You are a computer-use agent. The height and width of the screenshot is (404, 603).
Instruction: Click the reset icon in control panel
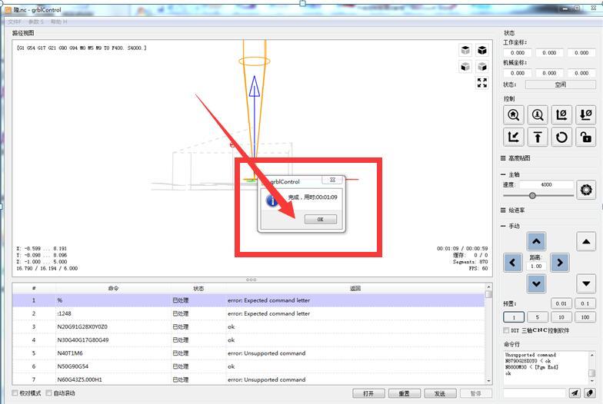[x=561, y=137]
